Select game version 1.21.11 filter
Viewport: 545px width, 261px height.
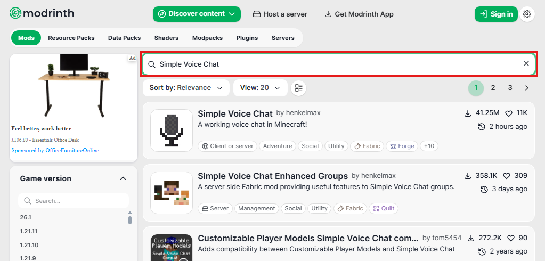(x=29, y=231)
